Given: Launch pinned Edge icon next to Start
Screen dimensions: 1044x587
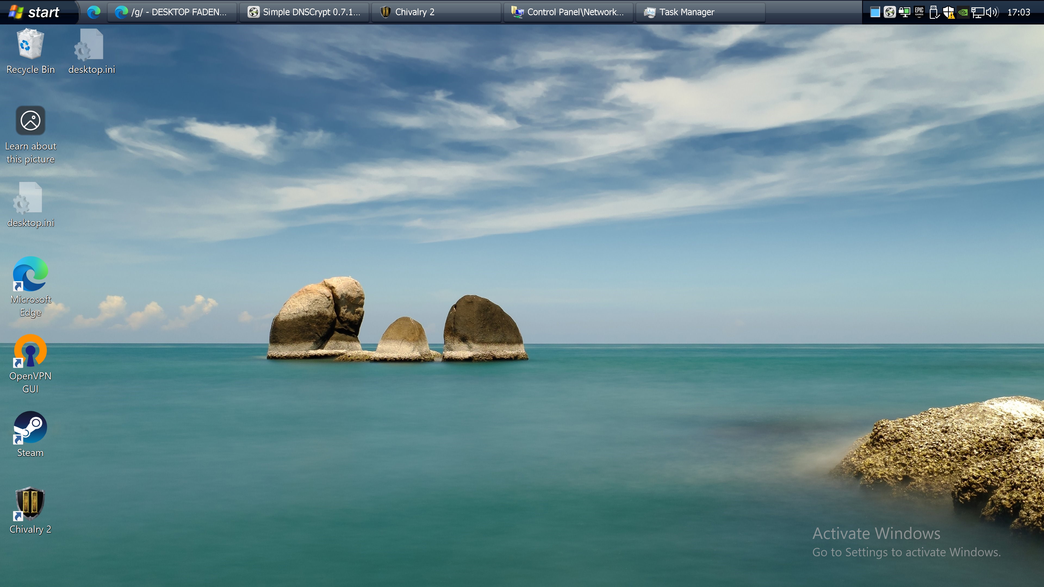Looking at the screenshot, I should [x=94, y=12].
